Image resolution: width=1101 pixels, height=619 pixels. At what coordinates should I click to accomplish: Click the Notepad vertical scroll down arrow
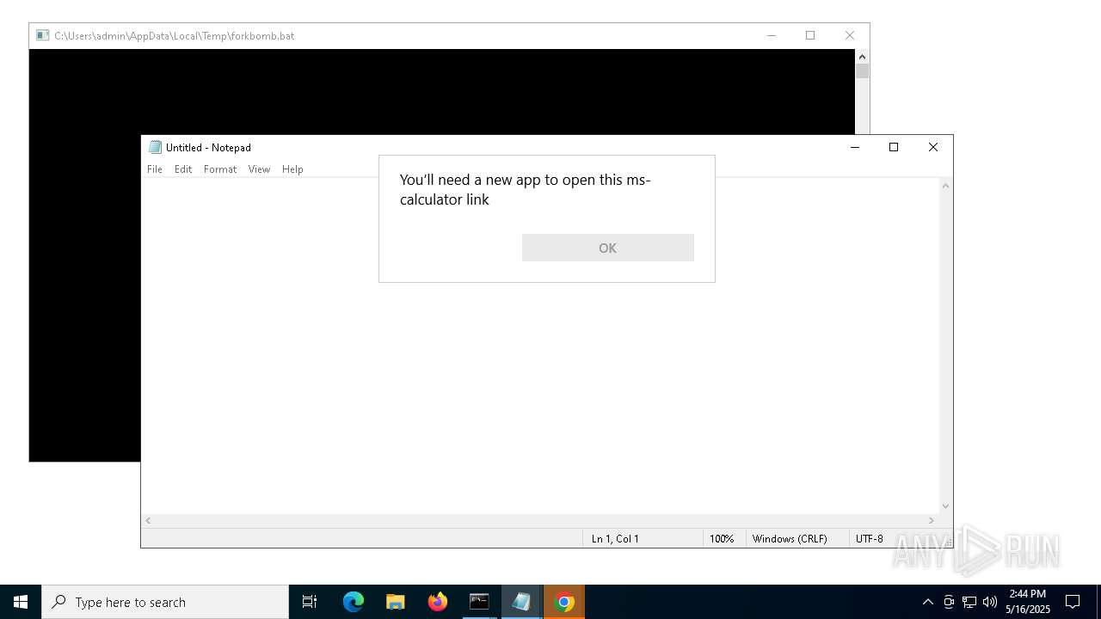pyautogui.click(x=945, y=506)
